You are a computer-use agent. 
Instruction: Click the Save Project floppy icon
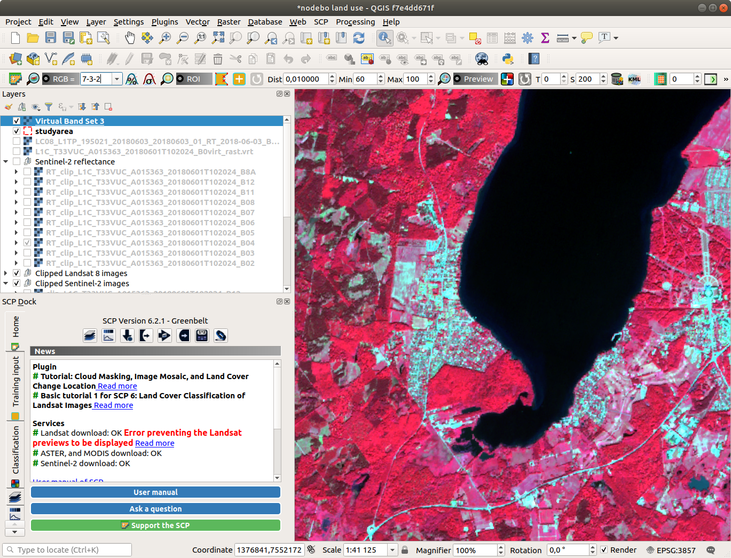tap(51, 38)
